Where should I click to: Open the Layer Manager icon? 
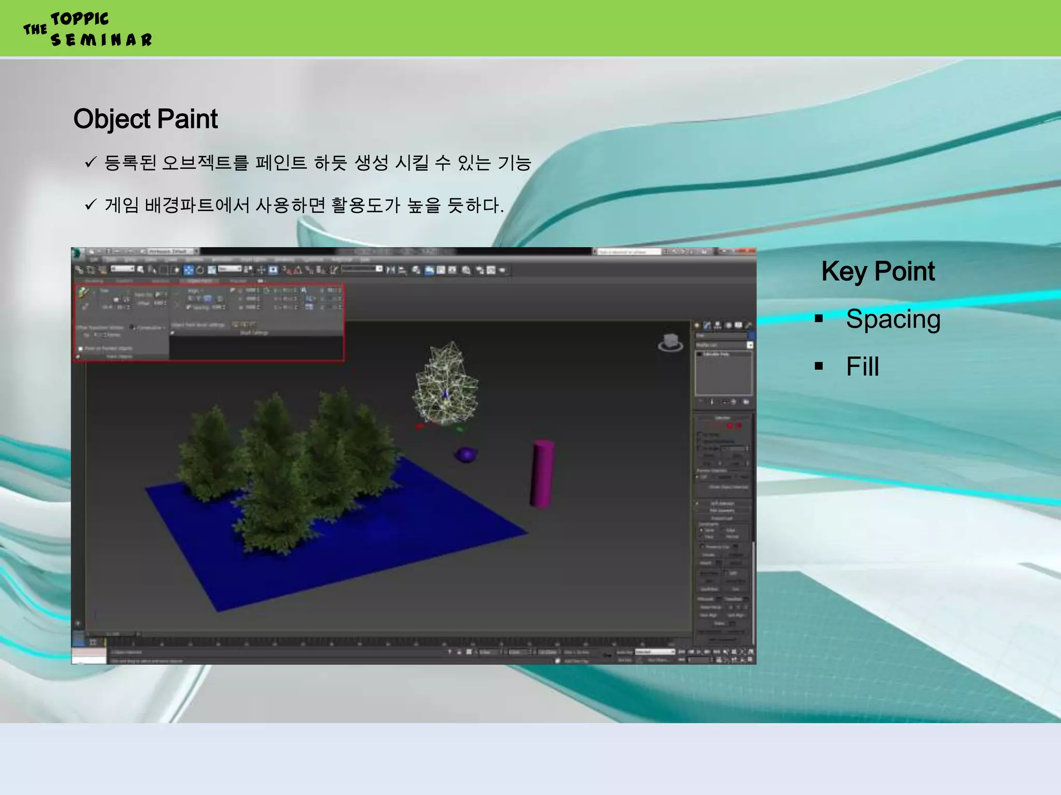[416, 270]
